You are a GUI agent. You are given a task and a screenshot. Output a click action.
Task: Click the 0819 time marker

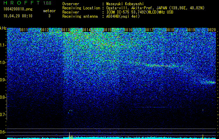pyautogui.click(x=191, y=30)
